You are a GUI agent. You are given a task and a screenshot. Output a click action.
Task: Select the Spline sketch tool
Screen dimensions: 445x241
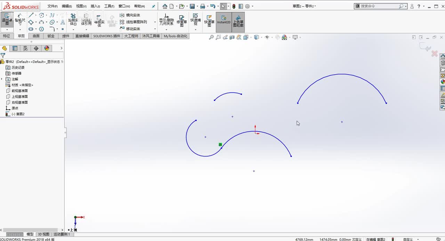point(52,15)
